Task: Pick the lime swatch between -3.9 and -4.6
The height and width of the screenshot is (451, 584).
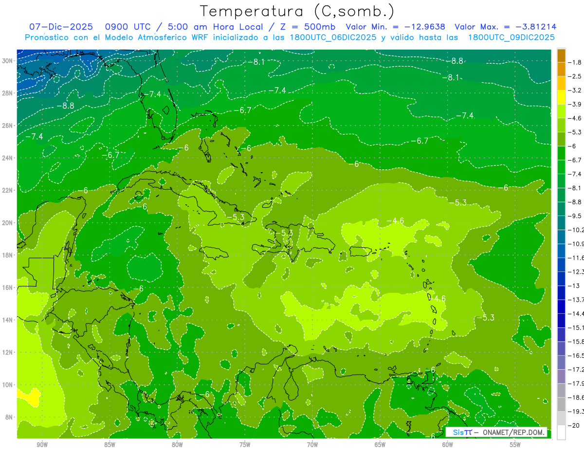Action: pos(561,111)
